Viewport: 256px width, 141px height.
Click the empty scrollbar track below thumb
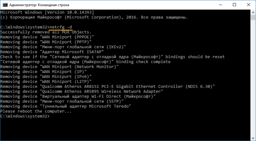(253, 78)
